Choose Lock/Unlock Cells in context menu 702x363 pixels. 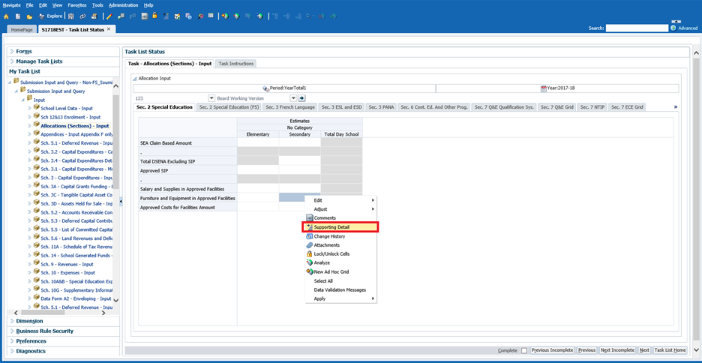point(331,254)
